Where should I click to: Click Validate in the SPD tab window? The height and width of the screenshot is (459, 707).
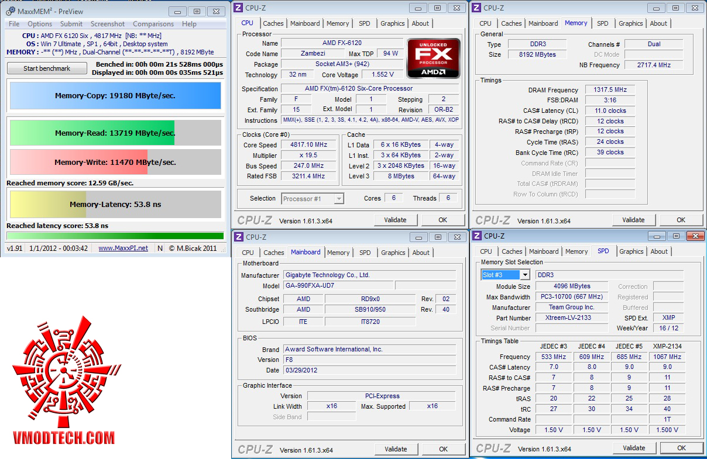pyautogui.click(x=634, y=448)
